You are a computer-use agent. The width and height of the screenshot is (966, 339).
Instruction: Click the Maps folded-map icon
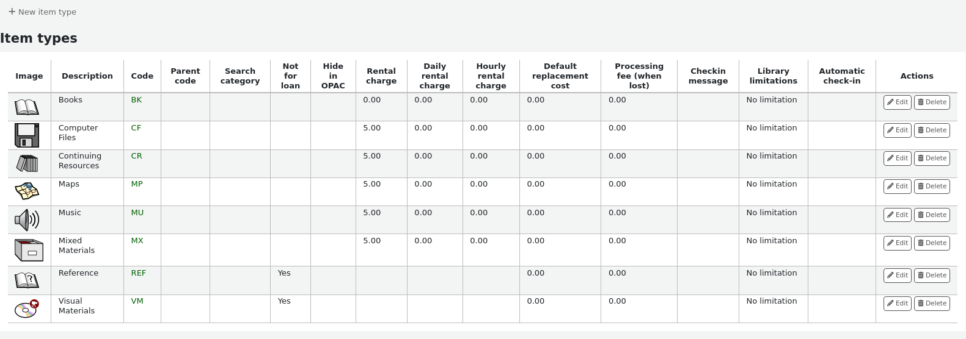(27, 191)
